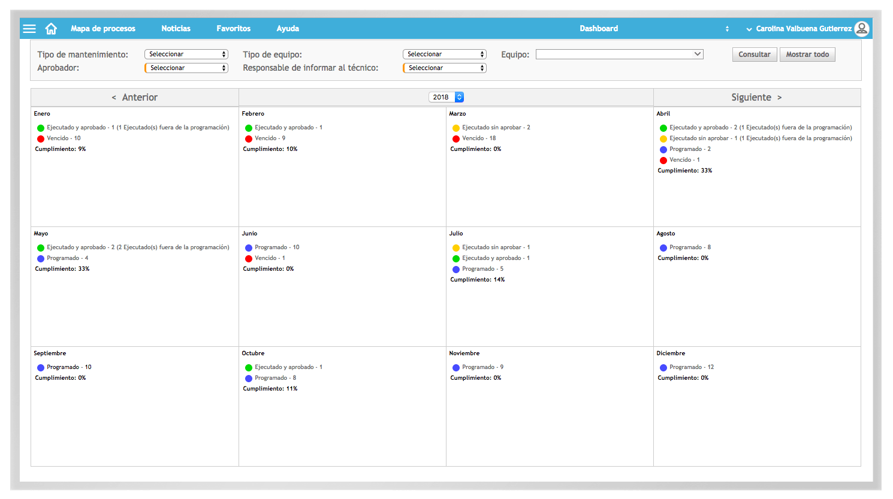This screenshot has height=499, width=893.
Task: Click 'Cumplimiento: 11%' in Octubre
Action: pyautogui.click(x=270, y=389)
